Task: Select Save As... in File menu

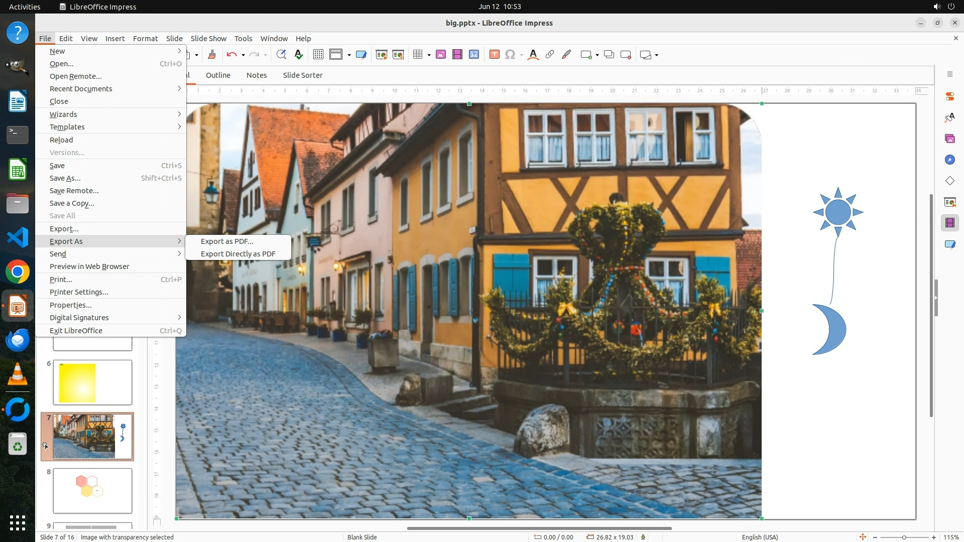Action: [x=65, y=178]
